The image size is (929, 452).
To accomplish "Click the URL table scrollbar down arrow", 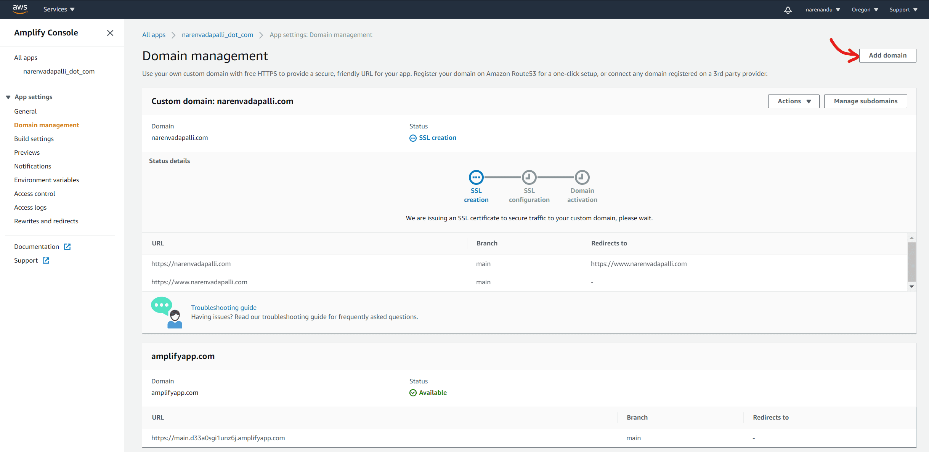I will pos(911,287).
